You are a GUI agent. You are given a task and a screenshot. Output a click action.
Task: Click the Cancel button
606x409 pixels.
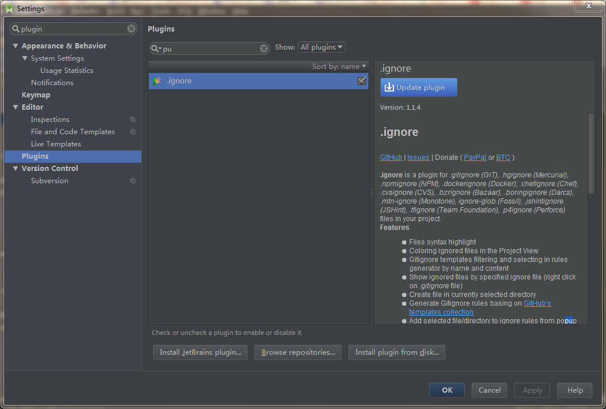tap(489, 390)
